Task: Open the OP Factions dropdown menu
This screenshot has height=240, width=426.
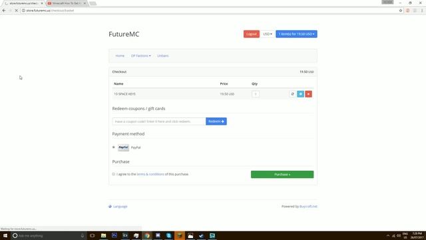Action: (x=140, y=56)
